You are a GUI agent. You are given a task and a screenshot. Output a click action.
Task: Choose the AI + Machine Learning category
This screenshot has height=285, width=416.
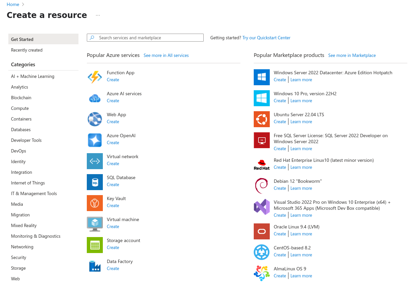[x=33, y=77]
